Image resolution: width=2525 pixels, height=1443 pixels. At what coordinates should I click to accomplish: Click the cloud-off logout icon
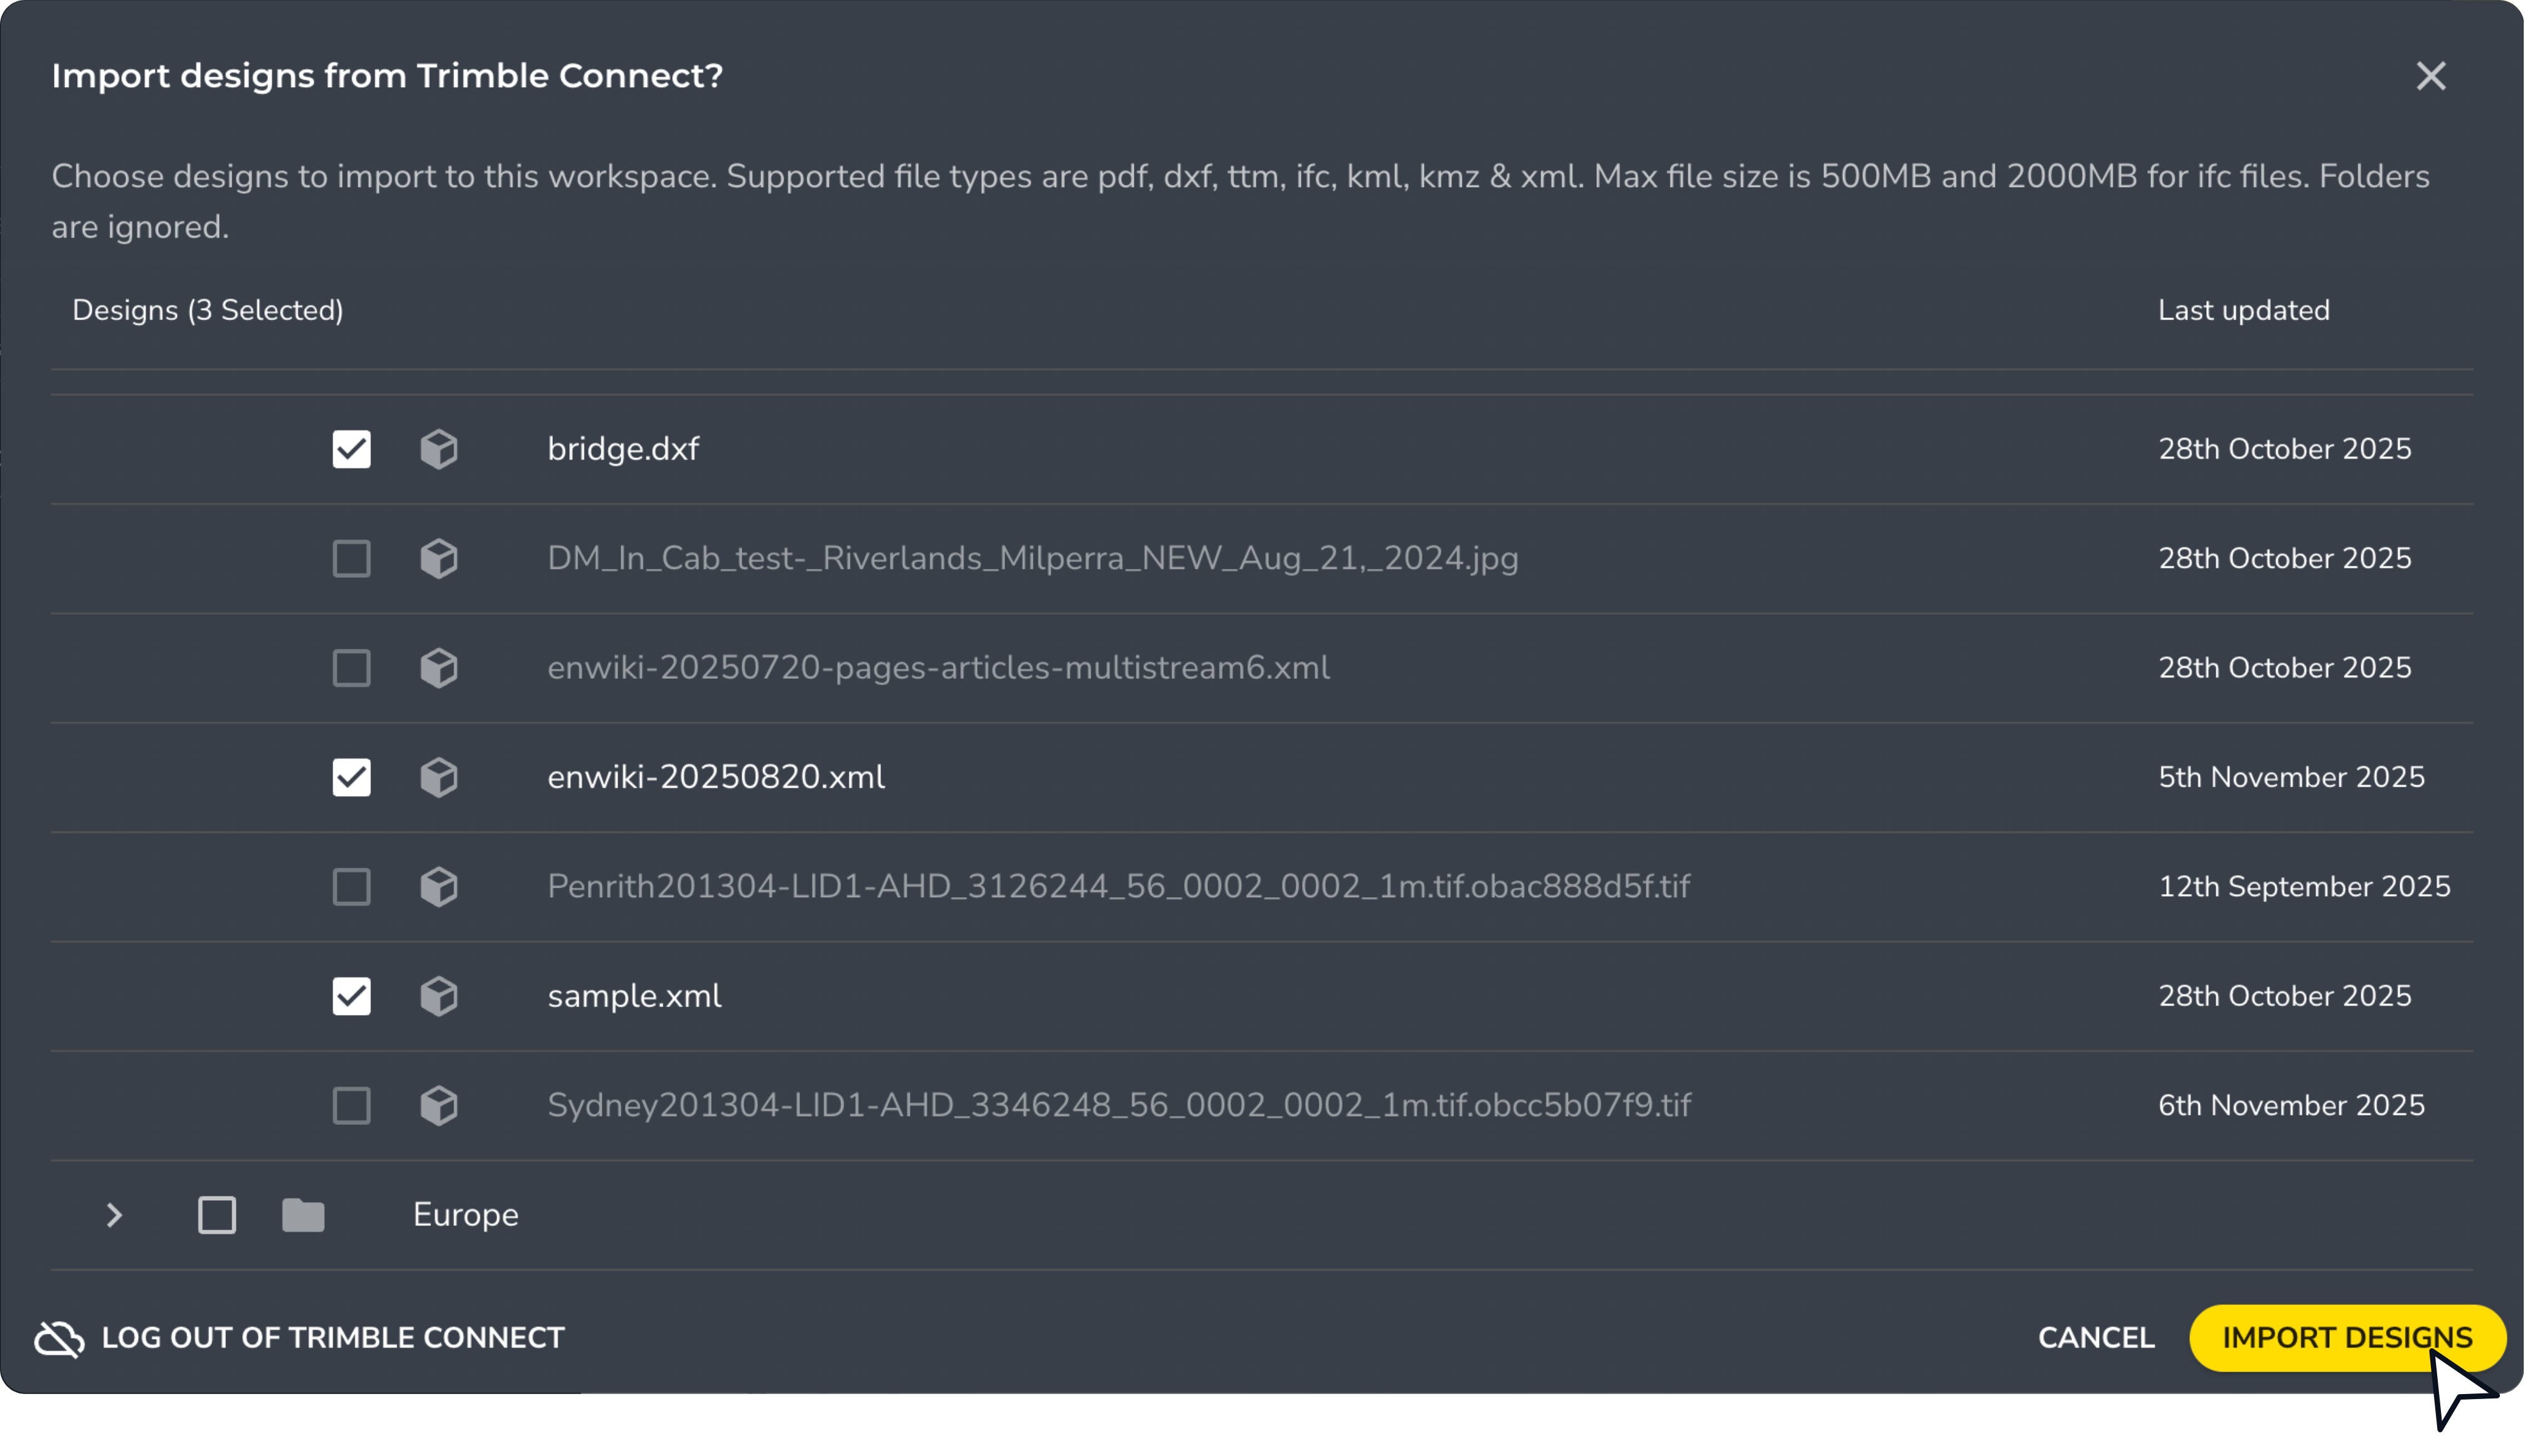(x=60, y=1338)
